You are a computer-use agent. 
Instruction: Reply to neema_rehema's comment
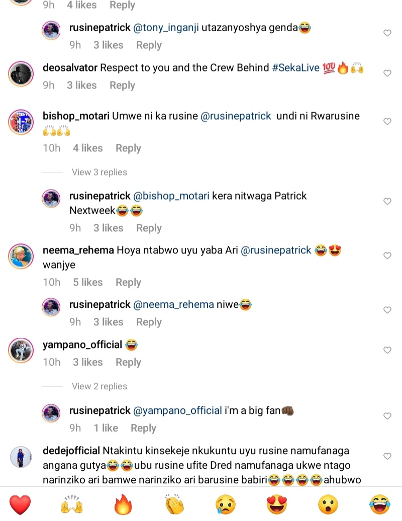(128, 283)
